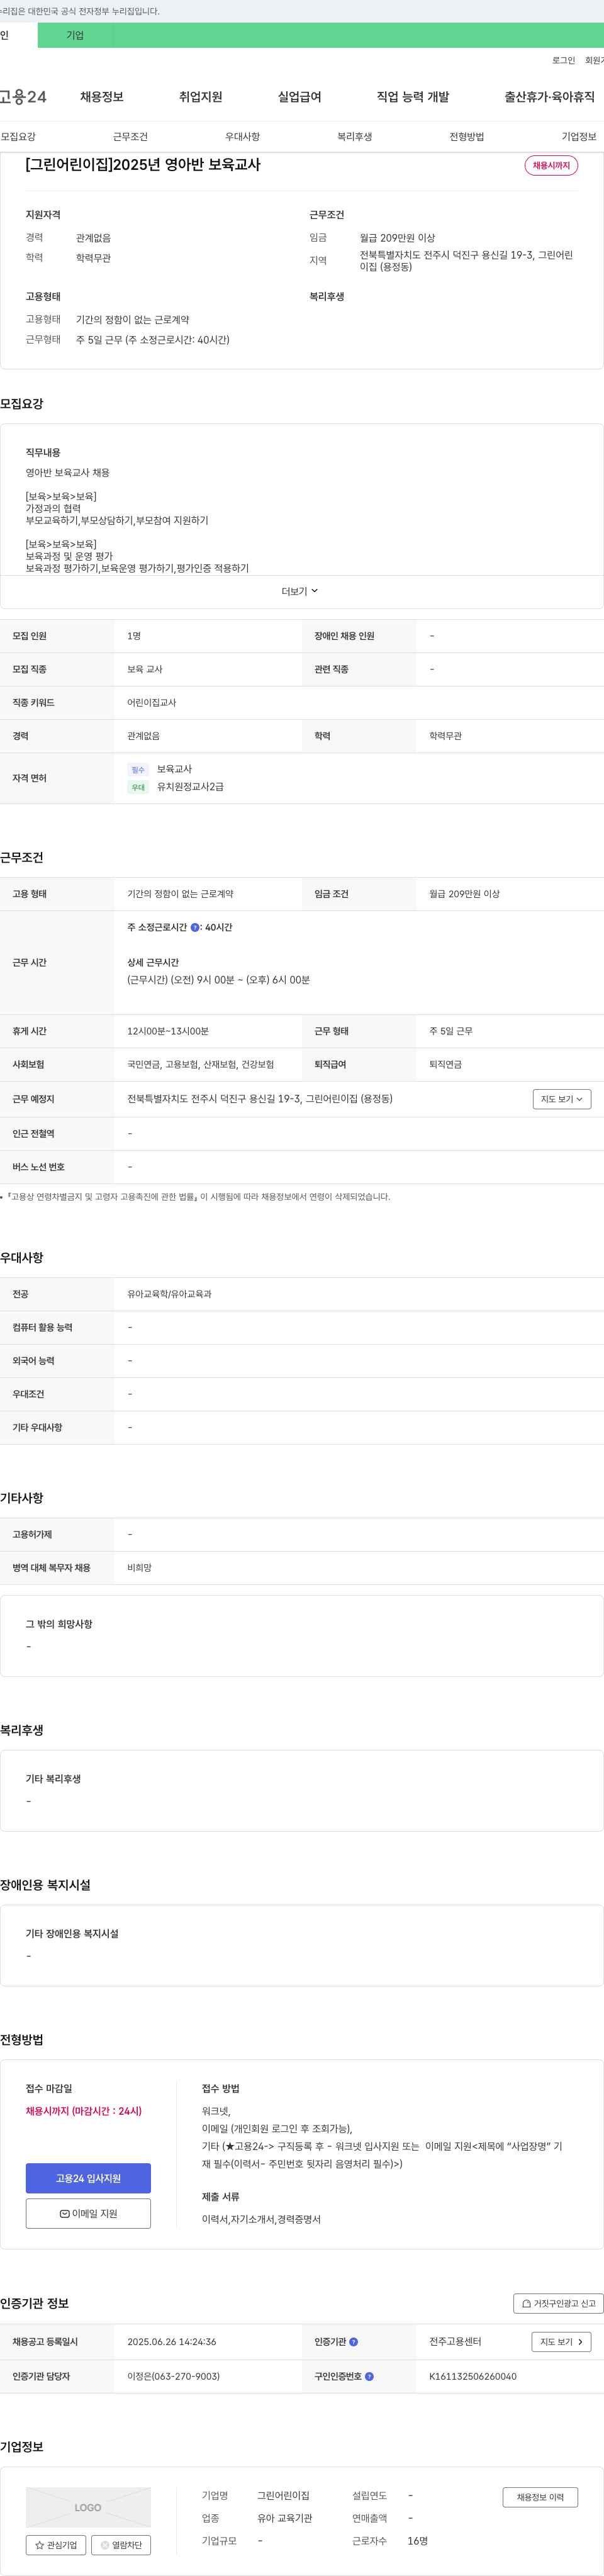Image resolution: width=604 pixels, height=2576 pixels.
Task: Jump to 복리후생 section tab
Action: (x=354, y=137)
